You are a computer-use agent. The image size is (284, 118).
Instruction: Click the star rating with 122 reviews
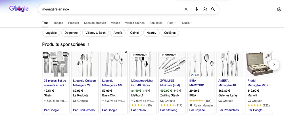pyautogui.click(x=255, y=105)
